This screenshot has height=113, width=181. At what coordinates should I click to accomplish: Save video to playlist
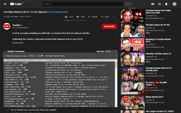[x=105, y=17]
